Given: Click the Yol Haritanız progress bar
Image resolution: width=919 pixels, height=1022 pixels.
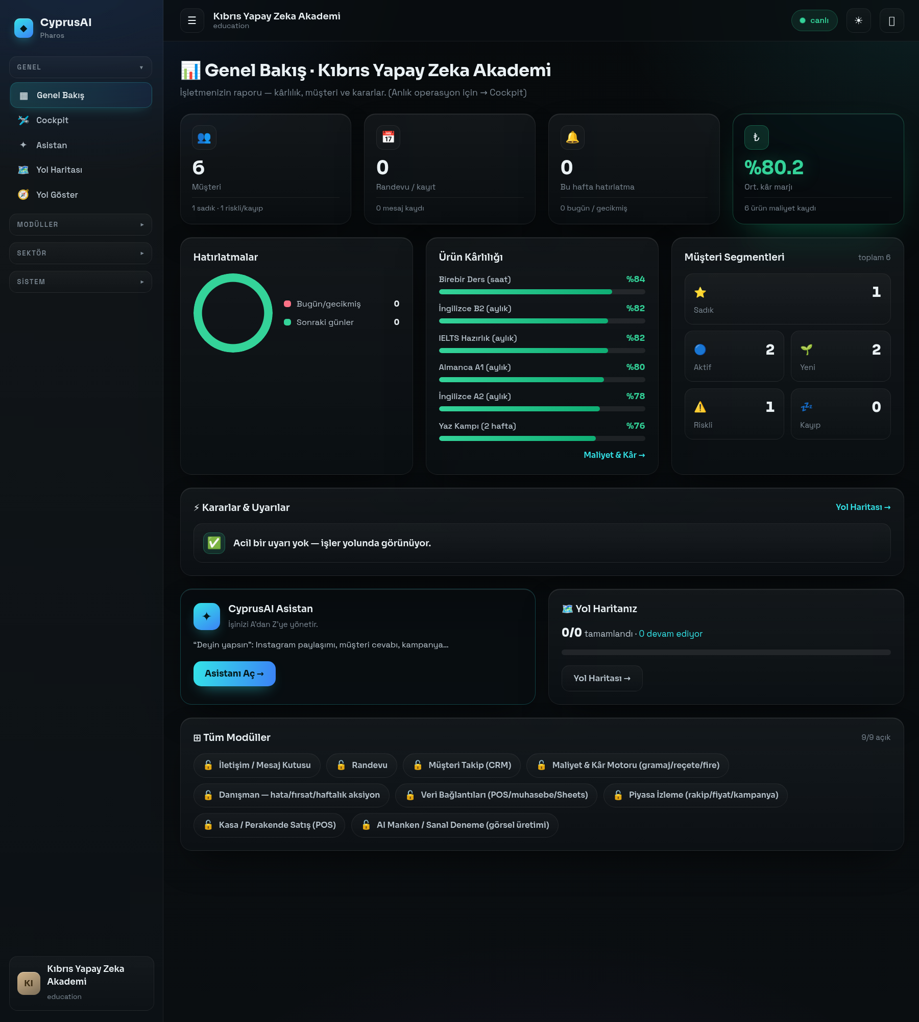Looking at the screenshot, I should click(726, 652).
